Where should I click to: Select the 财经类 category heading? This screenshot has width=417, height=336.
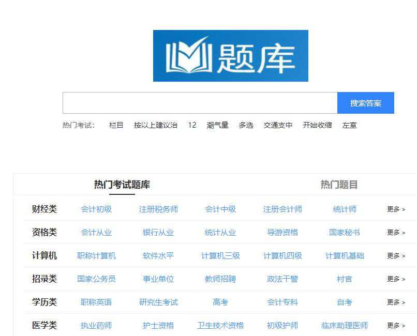(44, 209)
